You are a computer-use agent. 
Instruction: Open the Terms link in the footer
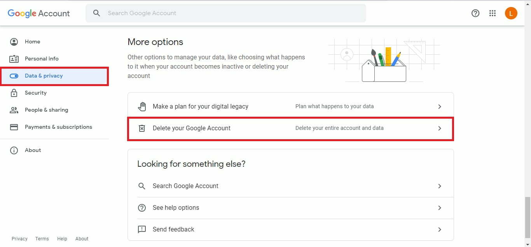(x=42, y=238)
